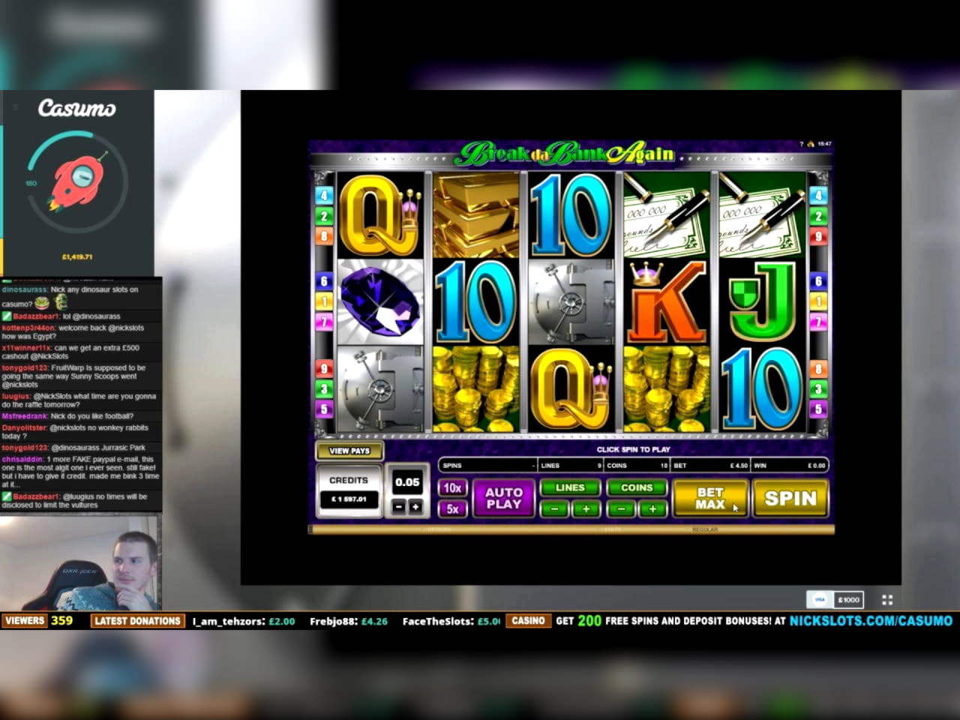The width and height of the screenshot is (960, 720).
Task: Click the BET £4.50 info field
Action: pyautogui.click(x=710, y=466)
